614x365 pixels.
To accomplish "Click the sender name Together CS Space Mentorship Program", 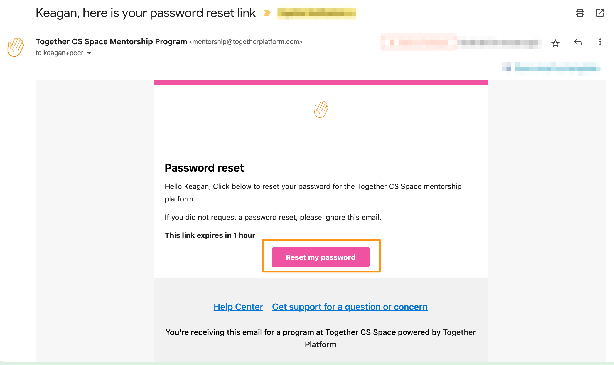I will pos(111,41).
